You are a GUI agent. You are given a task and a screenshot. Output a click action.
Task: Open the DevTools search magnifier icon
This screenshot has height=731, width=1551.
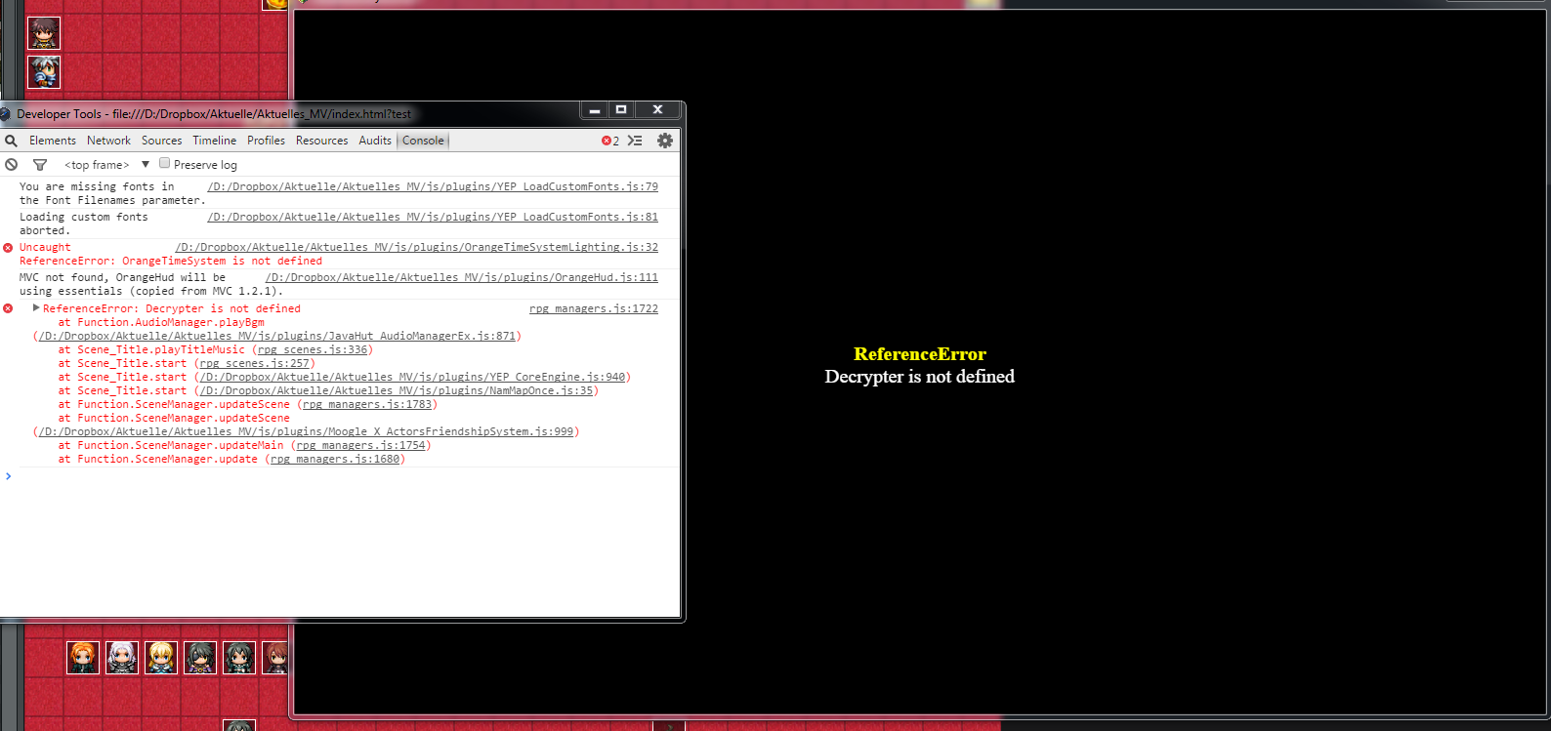tap(12, 141)
